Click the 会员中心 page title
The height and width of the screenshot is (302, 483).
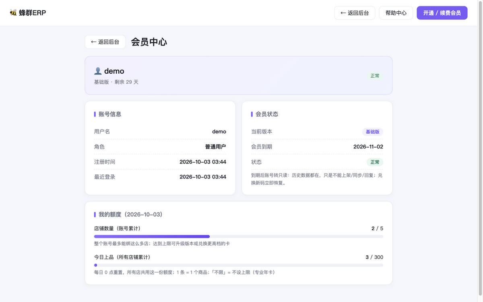coord(149,42)
